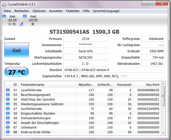Select the Ende-zu-Ende Fehler parameter name
Viewport: 171px width, 140px height.
click(x=36, y=132)
